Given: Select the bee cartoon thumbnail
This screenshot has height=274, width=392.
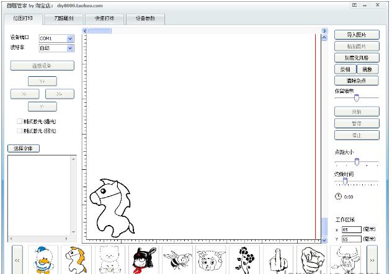Looking at the screenshot, I should coord(177,260).
